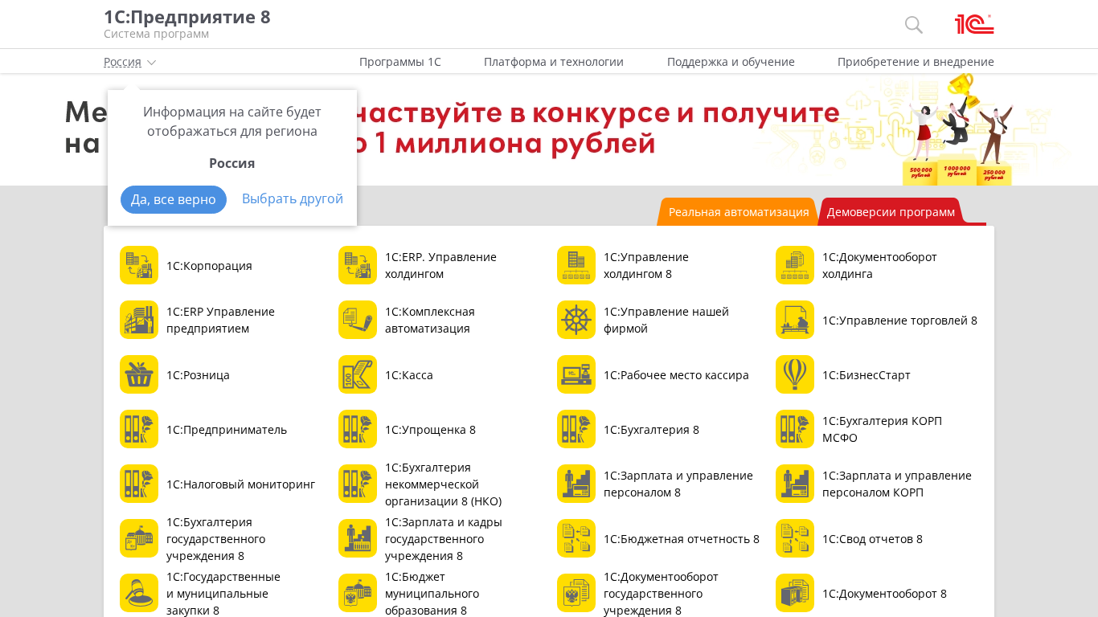This screenshot has height=617, width=1098.
Task: Open the Программы 1С menu
Action: tap(400, 62)
